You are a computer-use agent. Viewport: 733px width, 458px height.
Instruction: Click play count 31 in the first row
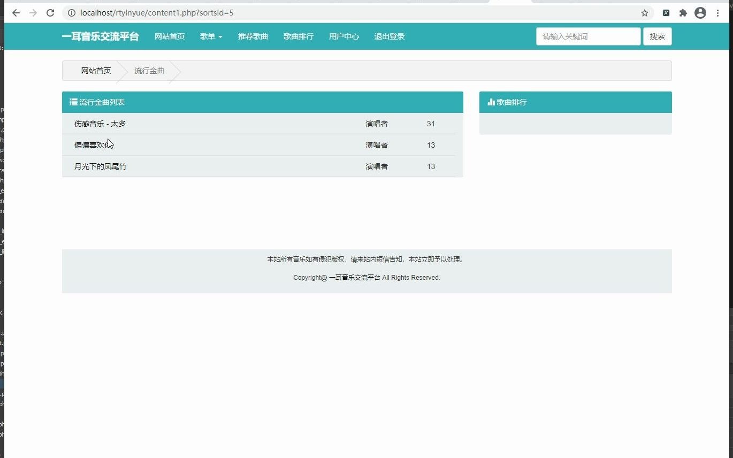tap(431, 124)
